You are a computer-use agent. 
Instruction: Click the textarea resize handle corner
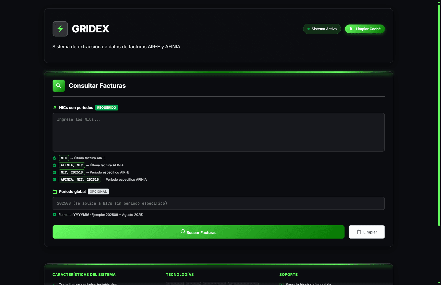click(x=383, y=150)
